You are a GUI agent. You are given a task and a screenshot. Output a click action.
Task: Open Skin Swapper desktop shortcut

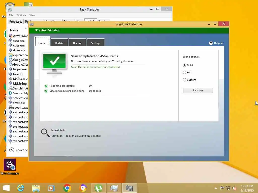(x=10, y=167)
